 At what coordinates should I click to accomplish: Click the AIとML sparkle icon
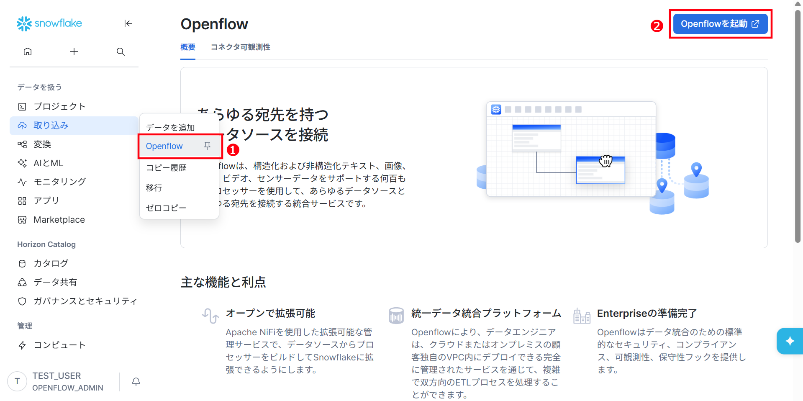coord(22,163)
